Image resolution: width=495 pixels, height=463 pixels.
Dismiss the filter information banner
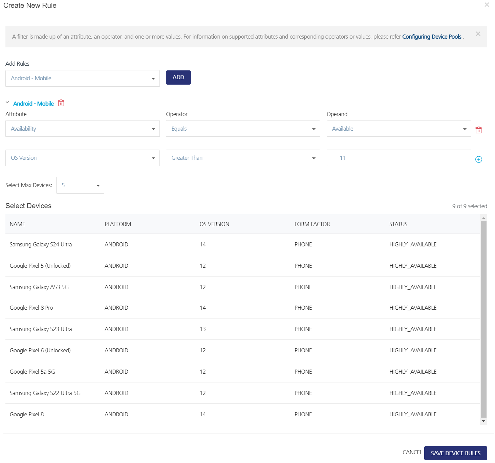[x=478, y=34]
